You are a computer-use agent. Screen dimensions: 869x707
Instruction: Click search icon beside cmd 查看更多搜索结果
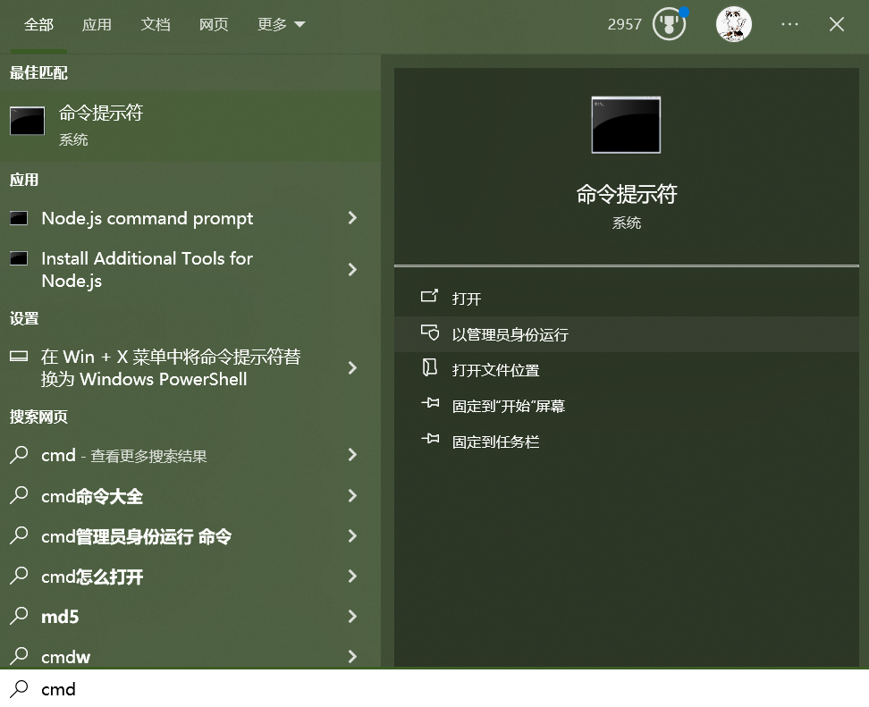point(19,455)
